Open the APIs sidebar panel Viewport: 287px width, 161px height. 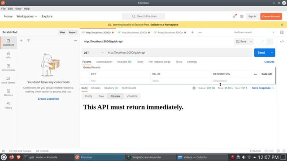coord(9,55)
